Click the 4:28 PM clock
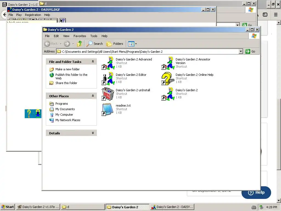 (x=271, y=207)
